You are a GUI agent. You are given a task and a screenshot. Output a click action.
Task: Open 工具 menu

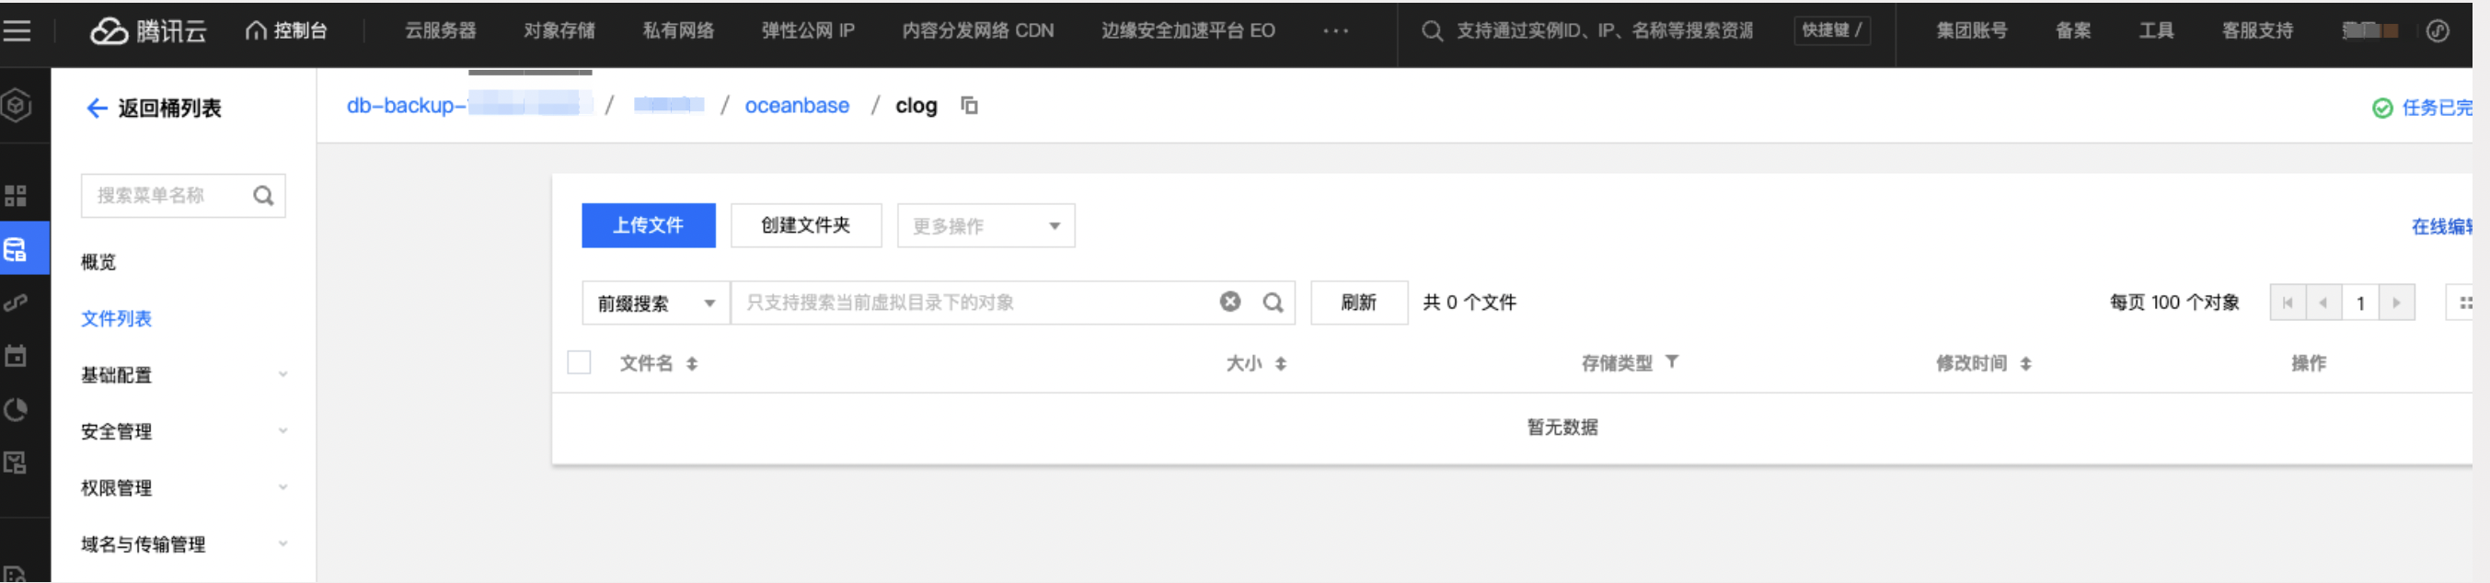pyautogui.click(x=2157, y=31)
